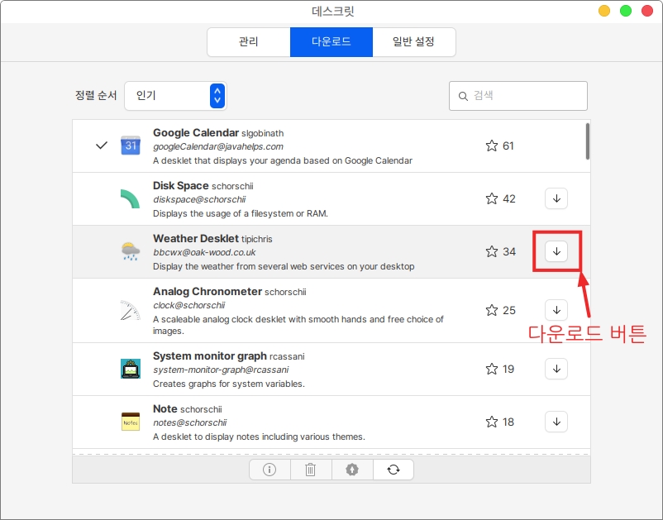Click the trash uninstall icon

point(311,470)
